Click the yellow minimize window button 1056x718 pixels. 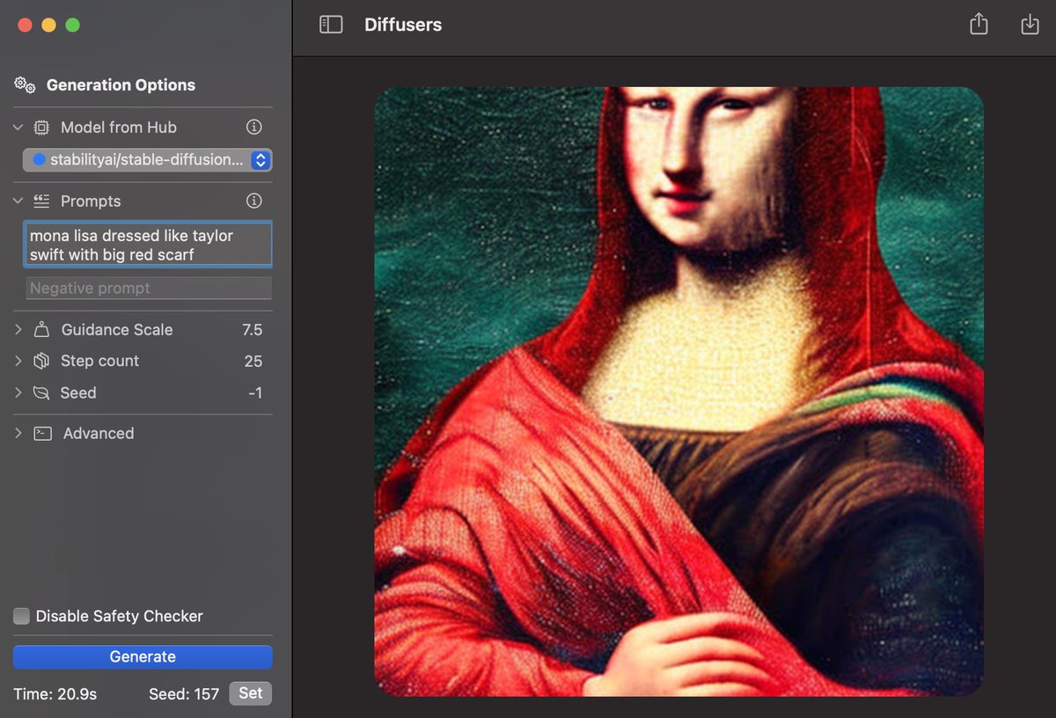[x=48, y=26]
